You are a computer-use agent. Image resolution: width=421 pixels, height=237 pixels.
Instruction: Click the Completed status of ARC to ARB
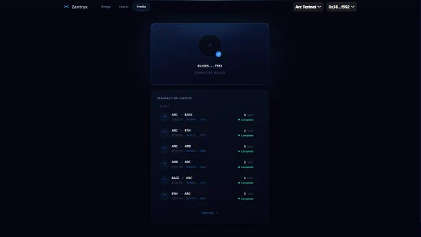[x=246, y=151]
